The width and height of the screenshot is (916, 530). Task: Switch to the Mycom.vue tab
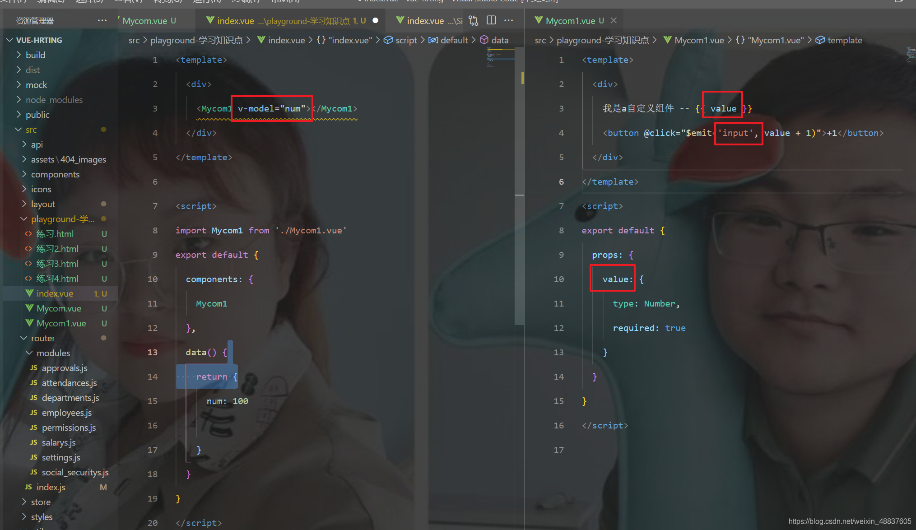pyautogui.click(x=145, y=21)
